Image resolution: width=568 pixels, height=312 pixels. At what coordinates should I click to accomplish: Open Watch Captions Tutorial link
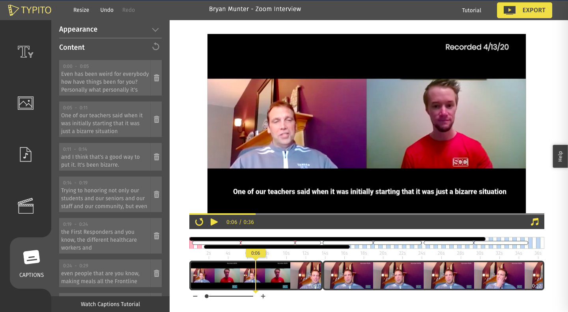coord(110,304)
